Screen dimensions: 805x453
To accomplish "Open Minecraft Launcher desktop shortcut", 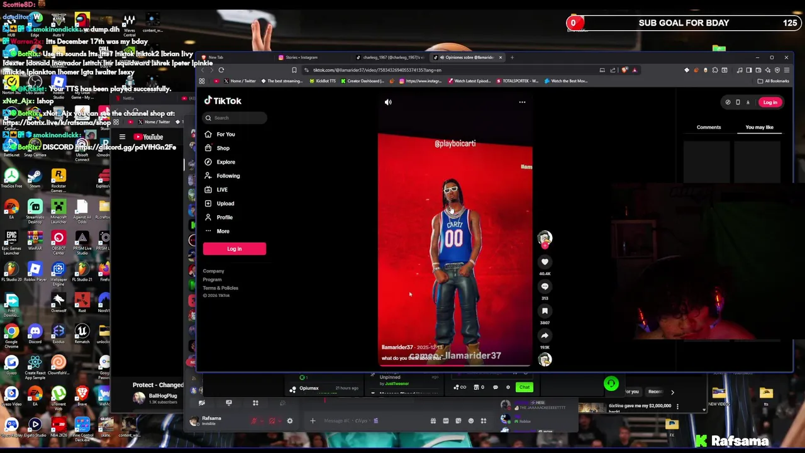I will (58, 211).
